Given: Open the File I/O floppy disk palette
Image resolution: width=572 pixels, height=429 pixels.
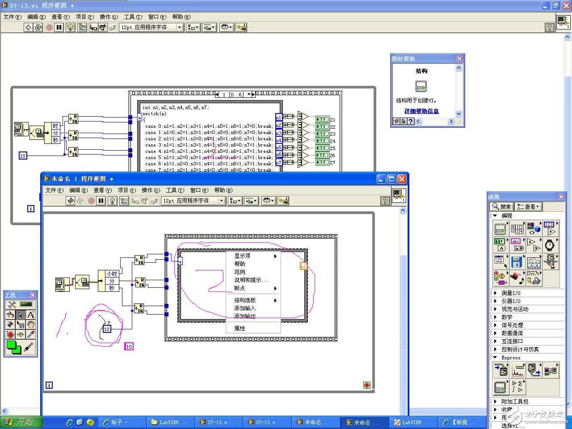Looking at the screenshot, I should 517,261.
